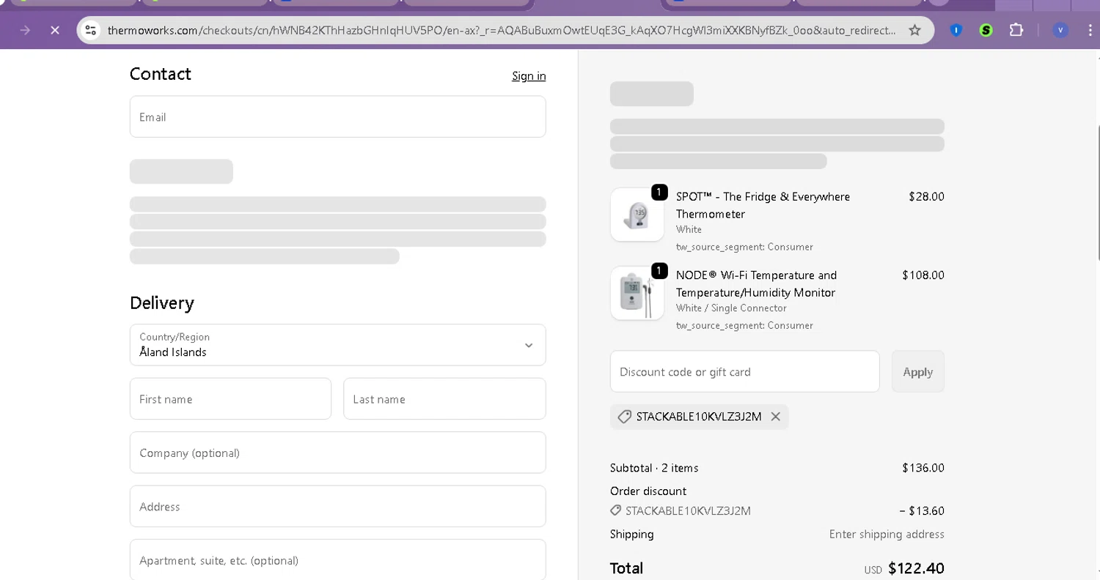Click the $108.00 price
This screenshot has width=1100, height=580.
click(x=923, y=275)
